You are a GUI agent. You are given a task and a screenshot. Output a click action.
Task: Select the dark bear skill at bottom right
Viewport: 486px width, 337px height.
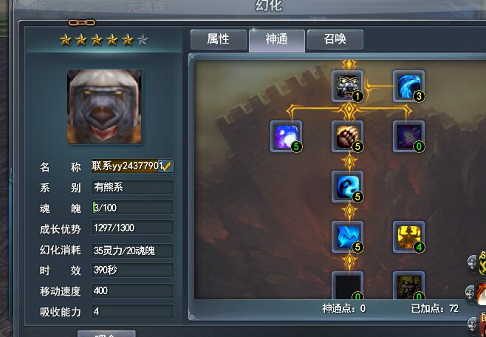[x=408, y=285]
